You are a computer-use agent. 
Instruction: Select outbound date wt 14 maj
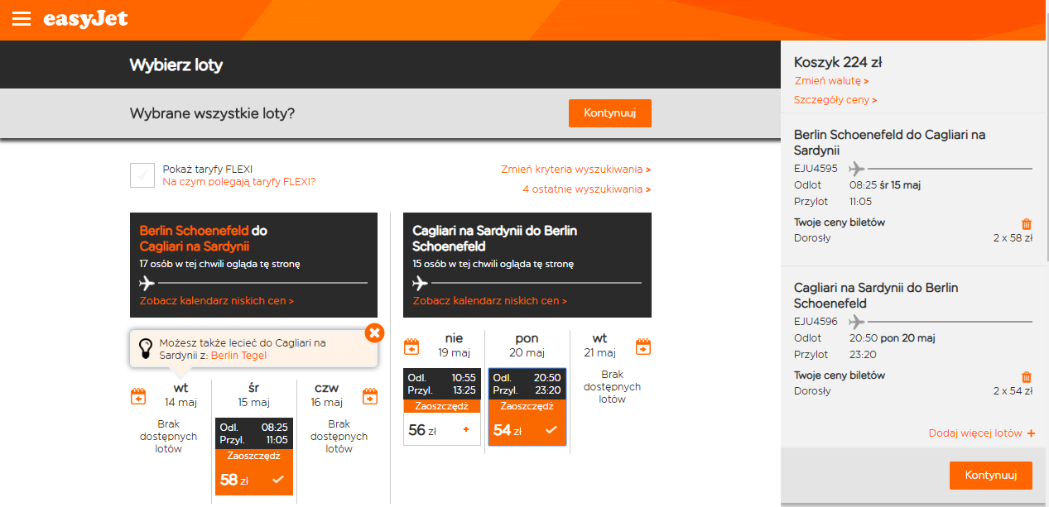pyautogui.click(x=180, y=395)
